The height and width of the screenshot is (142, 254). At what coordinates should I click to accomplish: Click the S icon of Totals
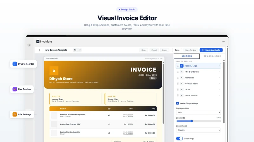(x=182, y=90)
